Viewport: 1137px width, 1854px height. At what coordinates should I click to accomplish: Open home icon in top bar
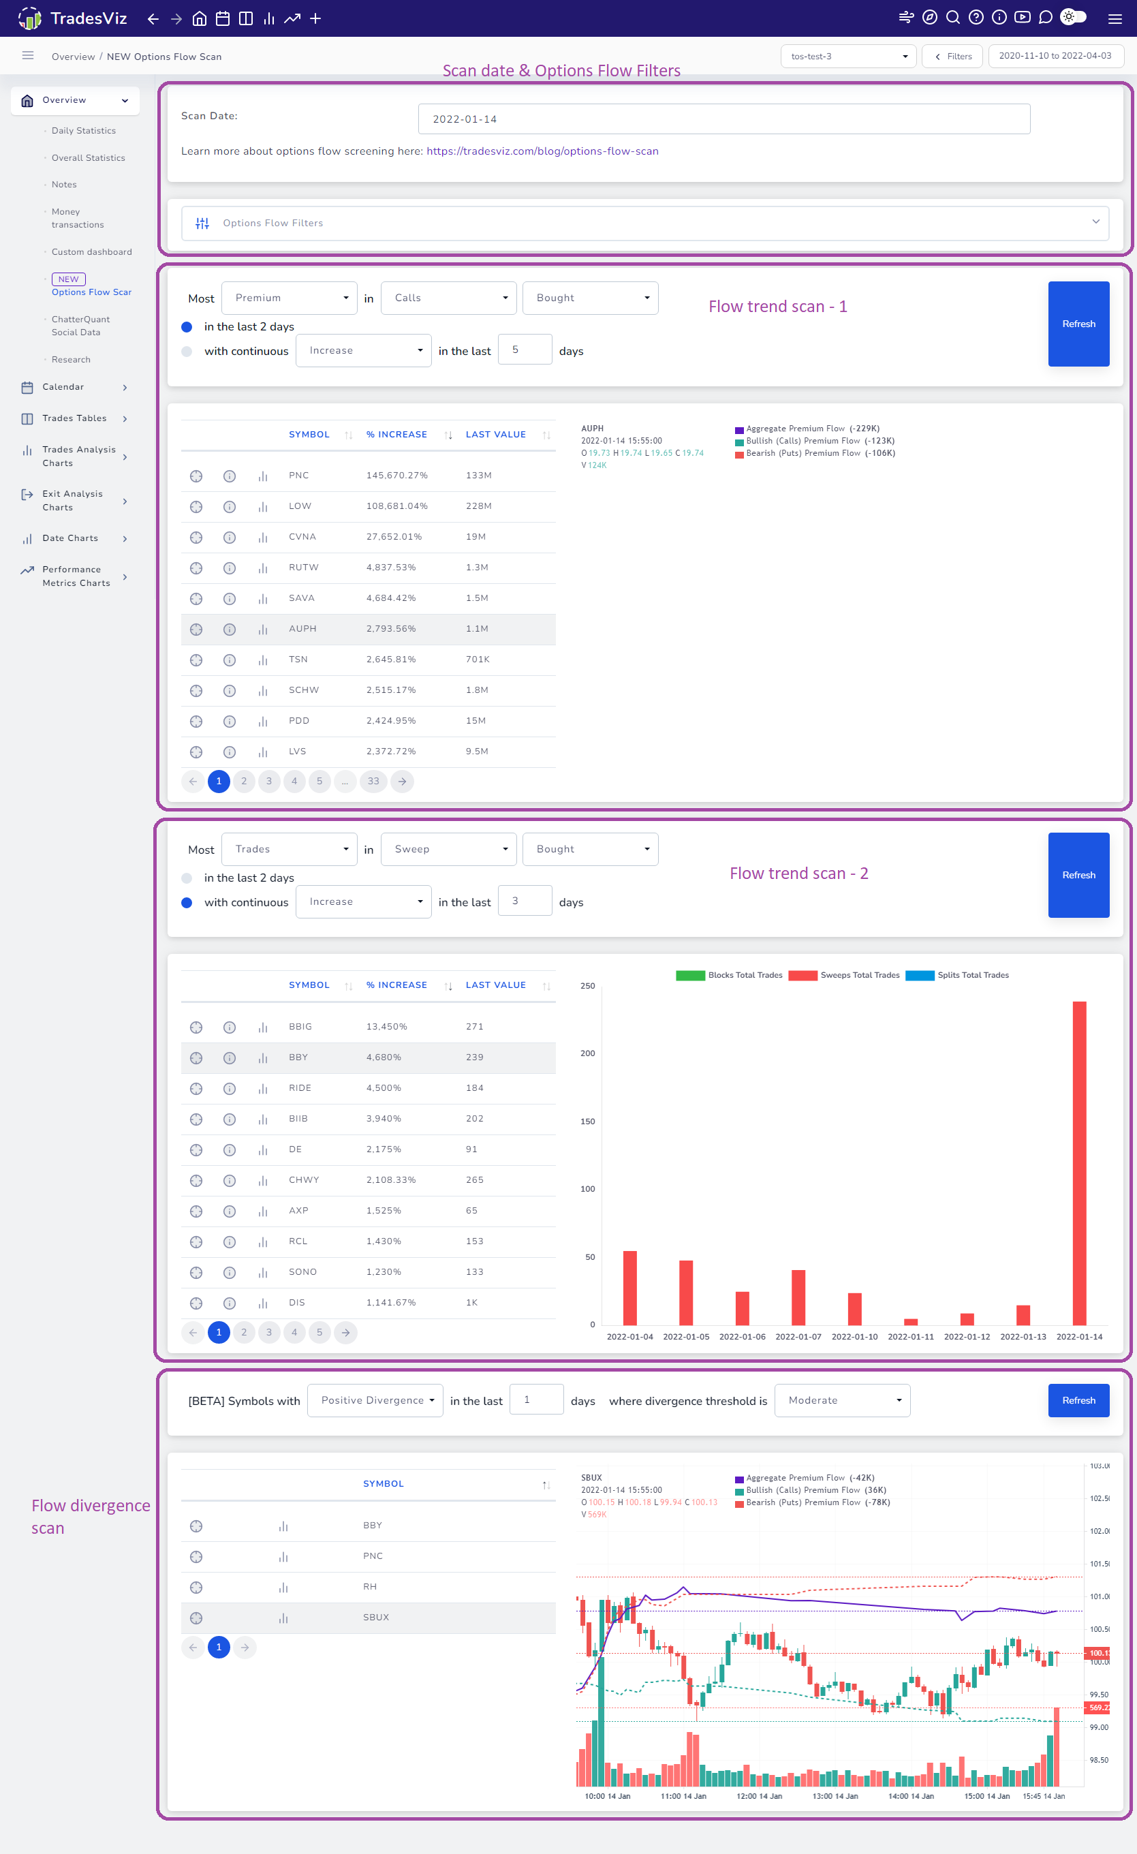coord(200,19)
